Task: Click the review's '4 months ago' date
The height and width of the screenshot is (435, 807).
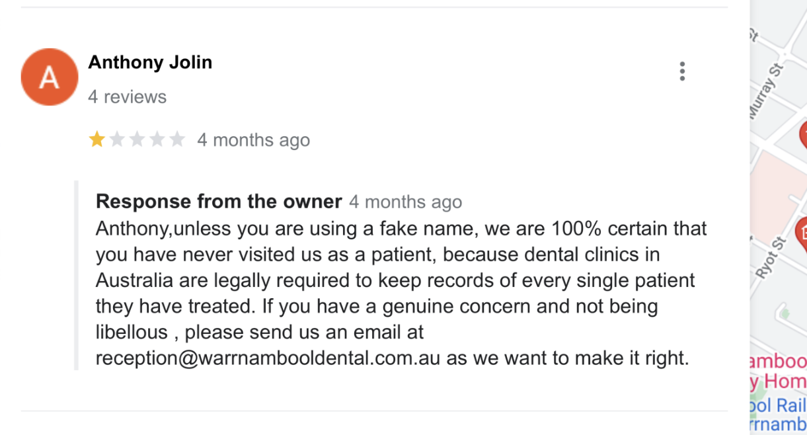Action: point(253,140)
